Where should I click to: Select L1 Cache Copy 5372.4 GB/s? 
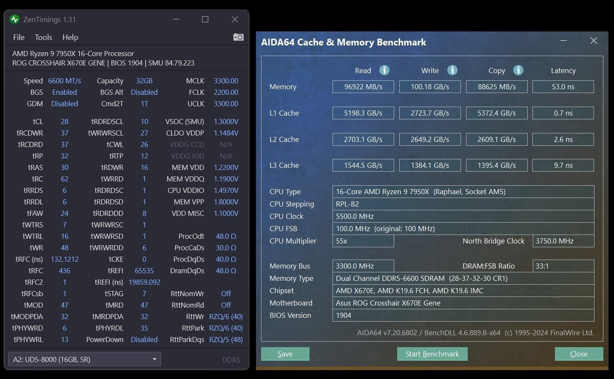pyautogui.click(x=497, y=113)
